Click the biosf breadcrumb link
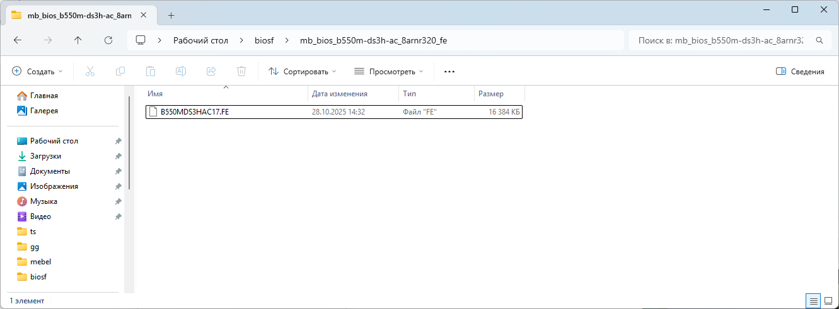Image resolution: width=839 pixels, height=309 pixels. [264, 40]
